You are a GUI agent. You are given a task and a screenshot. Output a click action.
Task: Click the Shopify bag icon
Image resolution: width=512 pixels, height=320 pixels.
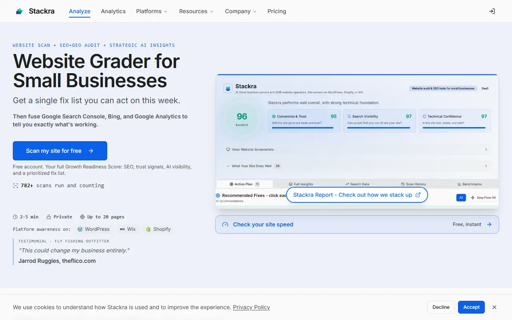coord(148,229)
